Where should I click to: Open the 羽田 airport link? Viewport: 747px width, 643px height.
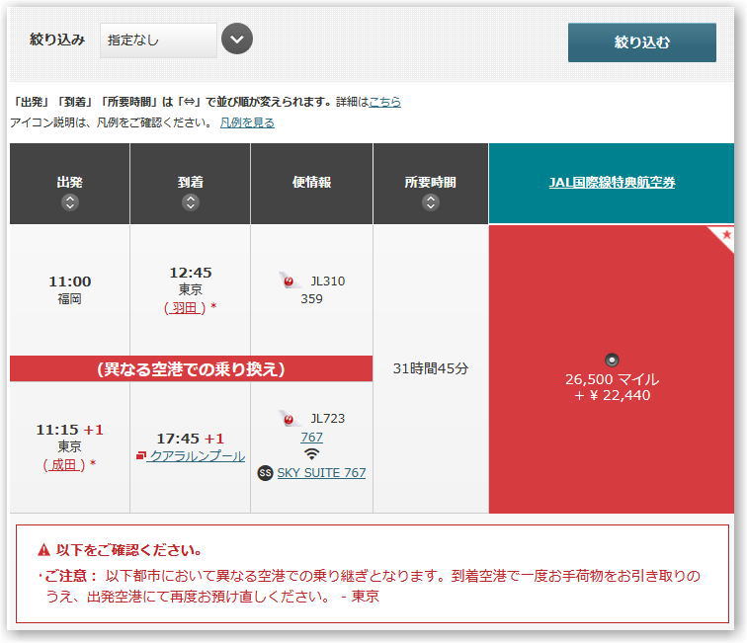pyautogui.click(x=185, y=308)
